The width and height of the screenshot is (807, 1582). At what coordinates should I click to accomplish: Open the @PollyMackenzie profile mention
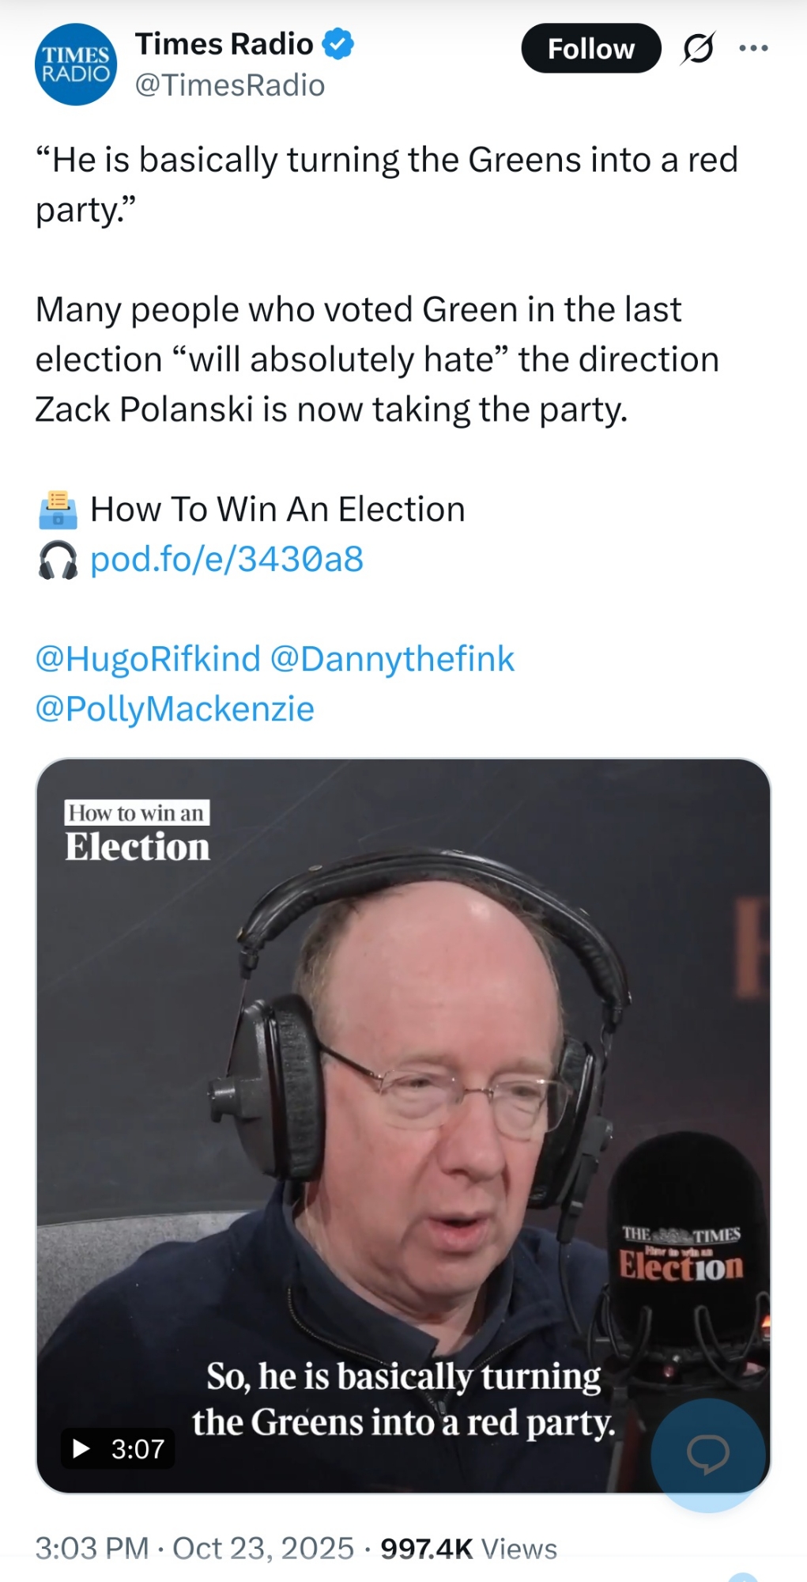[x=175, y=709]
